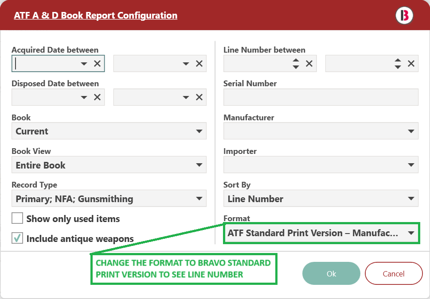Click the Show only used items label
430x299 pixels.
tap(73, 219)
